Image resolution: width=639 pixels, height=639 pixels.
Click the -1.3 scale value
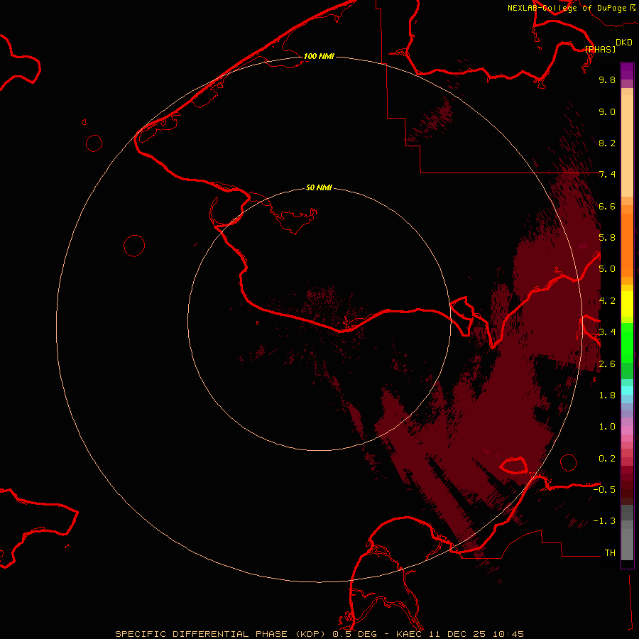(x=604, y=521)
